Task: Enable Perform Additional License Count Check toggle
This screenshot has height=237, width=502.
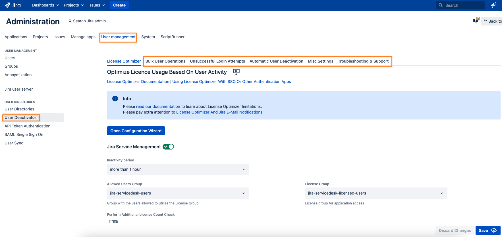Action: pyautogui.click(x=113, y=222)
